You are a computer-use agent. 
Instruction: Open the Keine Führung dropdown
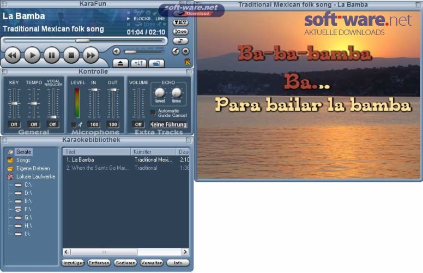[168, 124]
